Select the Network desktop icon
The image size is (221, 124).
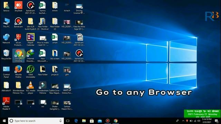(x=6, y=39)
